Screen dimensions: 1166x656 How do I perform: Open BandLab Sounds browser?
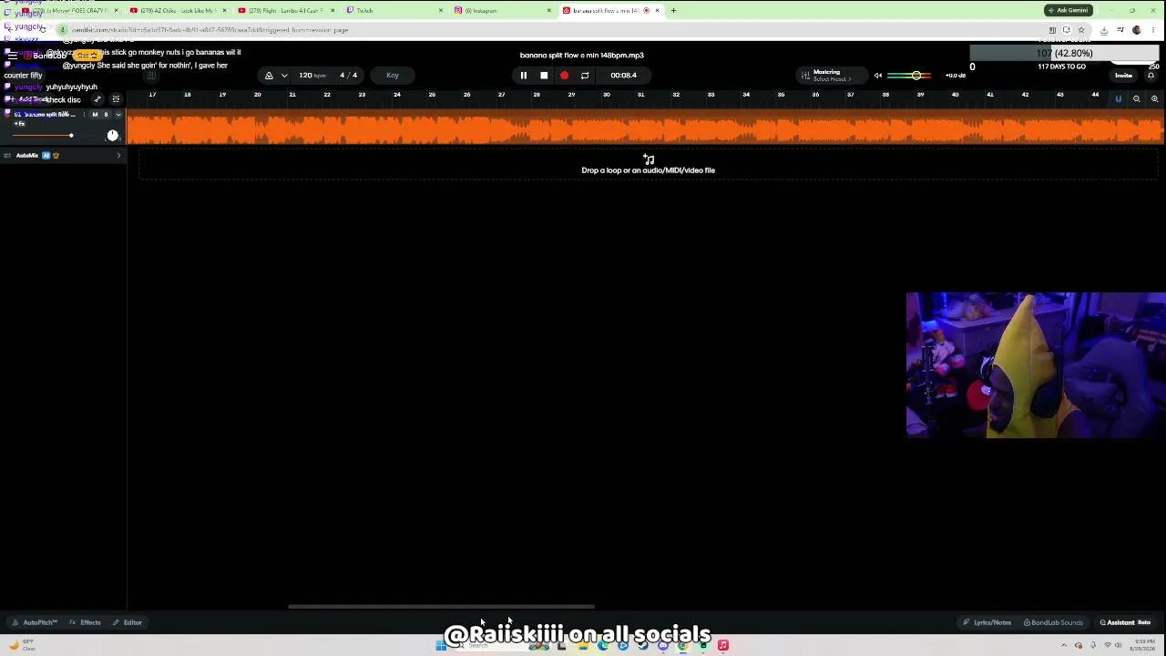click(x=1053, y=622)
